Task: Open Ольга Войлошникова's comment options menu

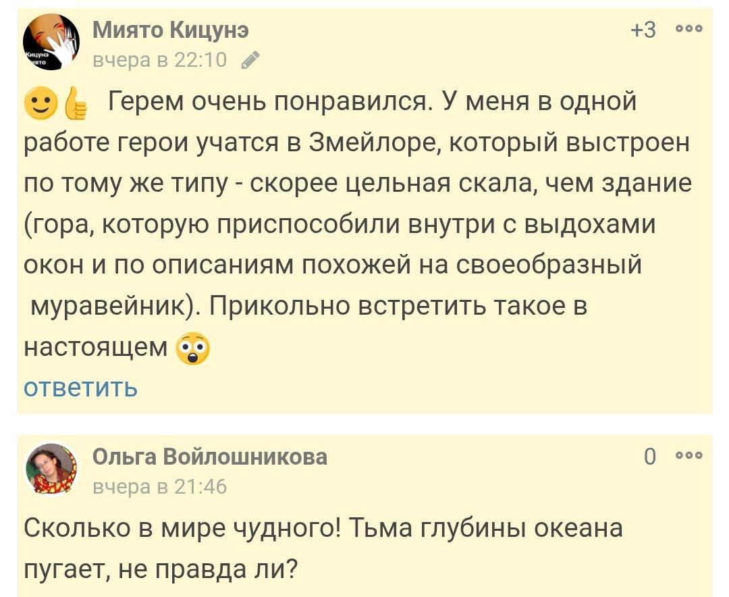Action: coord(688,457)
